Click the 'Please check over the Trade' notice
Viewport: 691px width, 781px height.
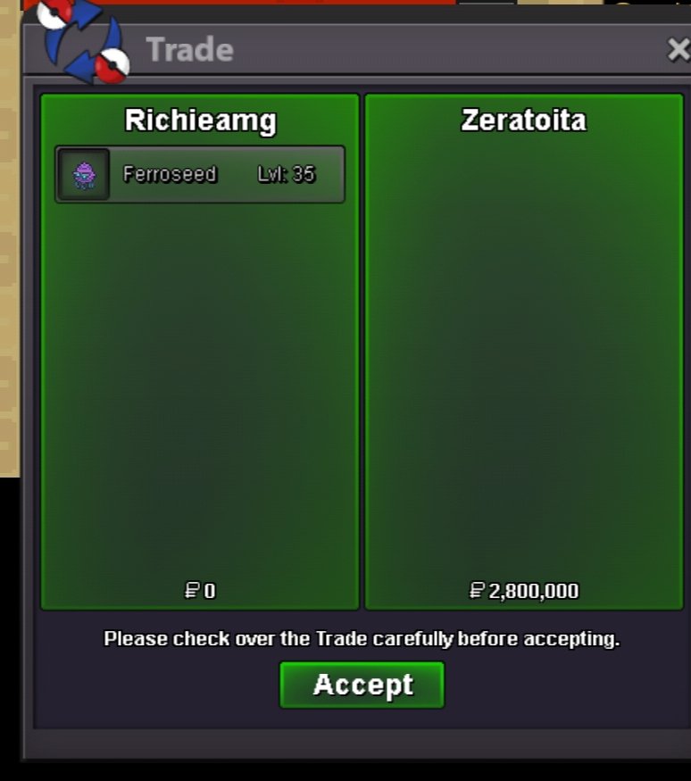[362, 638]
